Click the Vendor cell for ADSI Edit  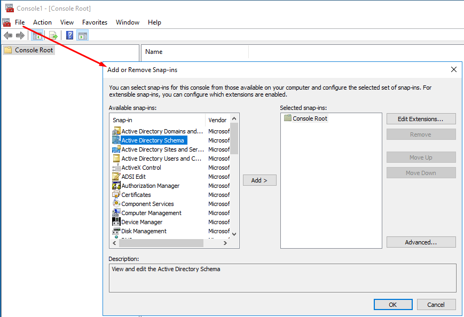coord(219,177)
